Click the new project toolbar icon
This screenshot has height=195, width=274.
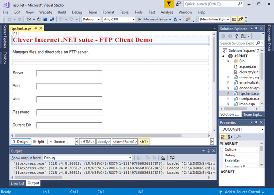click(x=29, y=19)
